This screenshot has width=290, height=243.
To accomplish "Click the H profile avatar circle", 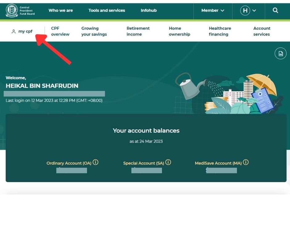I will tap(245, 10).
